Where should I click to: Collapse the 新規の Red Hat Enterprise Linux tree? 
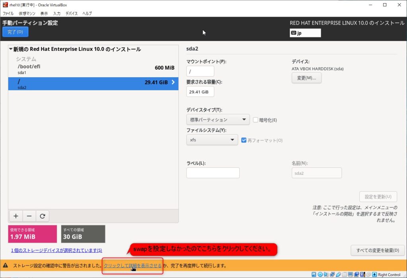pos(10,50)
